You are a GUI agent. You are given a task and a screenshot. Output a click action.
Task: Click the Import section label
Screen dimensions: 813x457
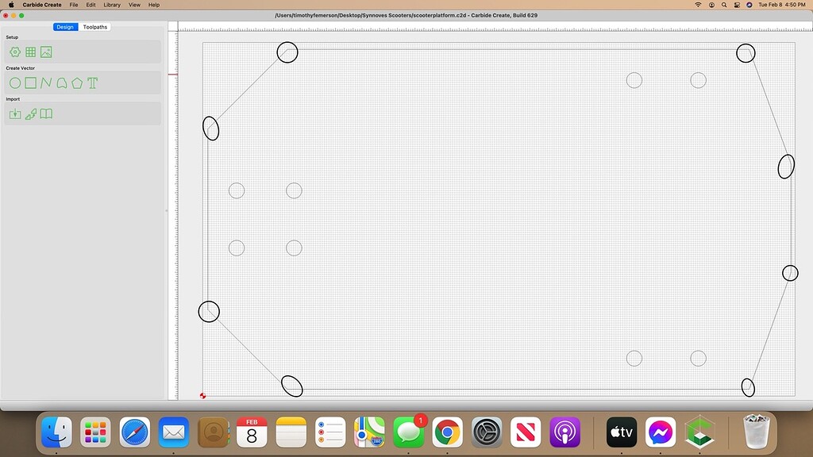13,99
